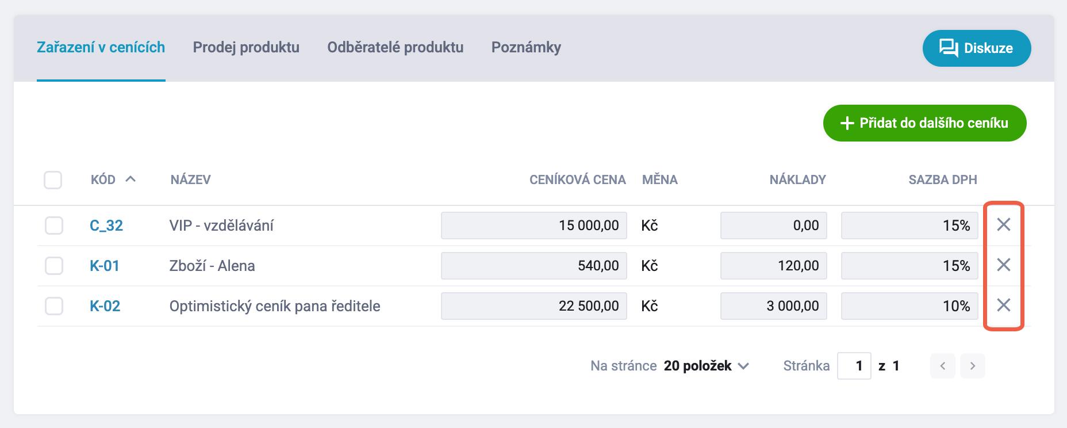Check the C_32 row checkbox
The image size is (1067, 428).
54,226
